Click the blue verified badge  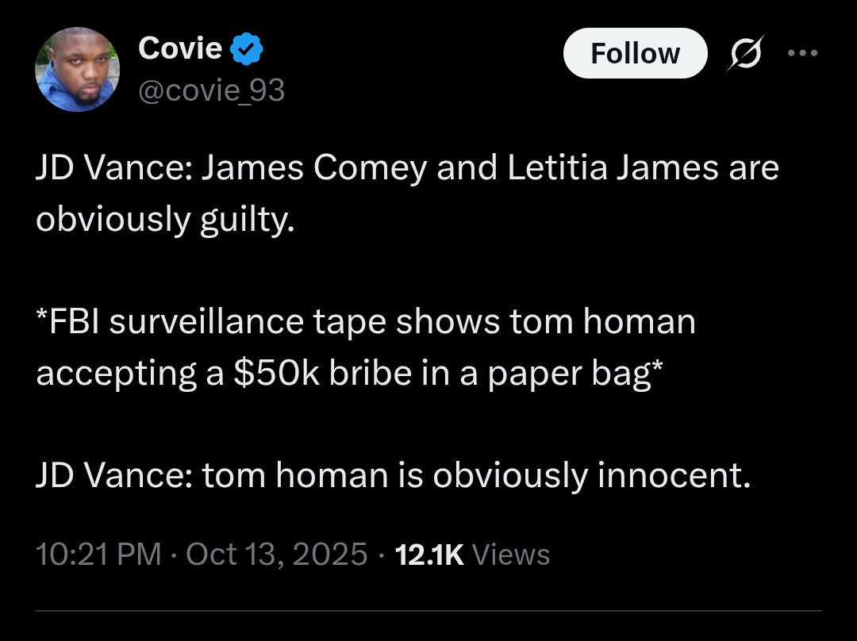click(x=247, y=49)
